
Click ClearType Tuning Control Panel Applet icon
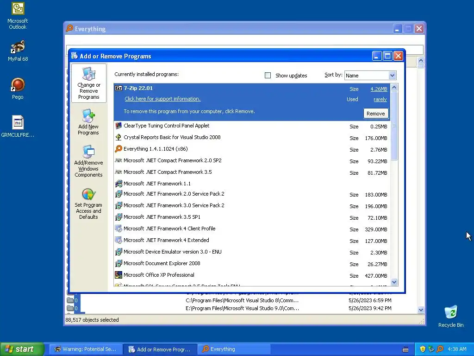point(118,126)
